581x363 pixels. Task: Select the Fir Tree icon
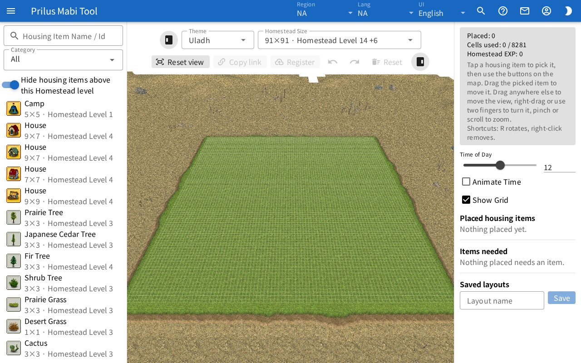pyautogui.click(x=14, y=261)
